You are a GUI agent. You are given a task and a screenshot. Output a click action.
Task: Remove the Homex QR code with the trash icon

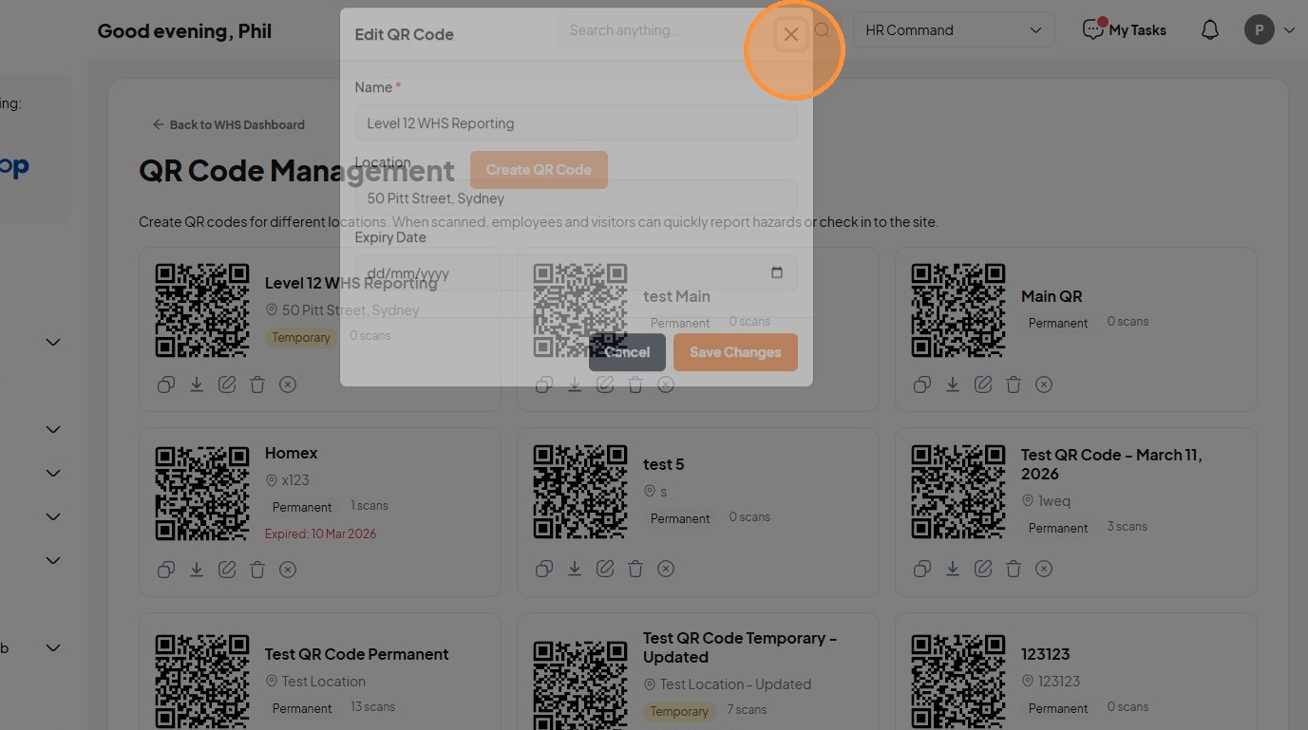[257, 570]
